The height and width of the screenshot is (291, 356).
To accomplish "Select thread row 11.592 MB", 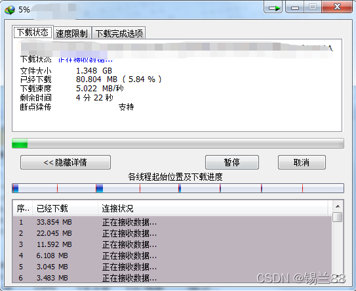I will (172, 244).
